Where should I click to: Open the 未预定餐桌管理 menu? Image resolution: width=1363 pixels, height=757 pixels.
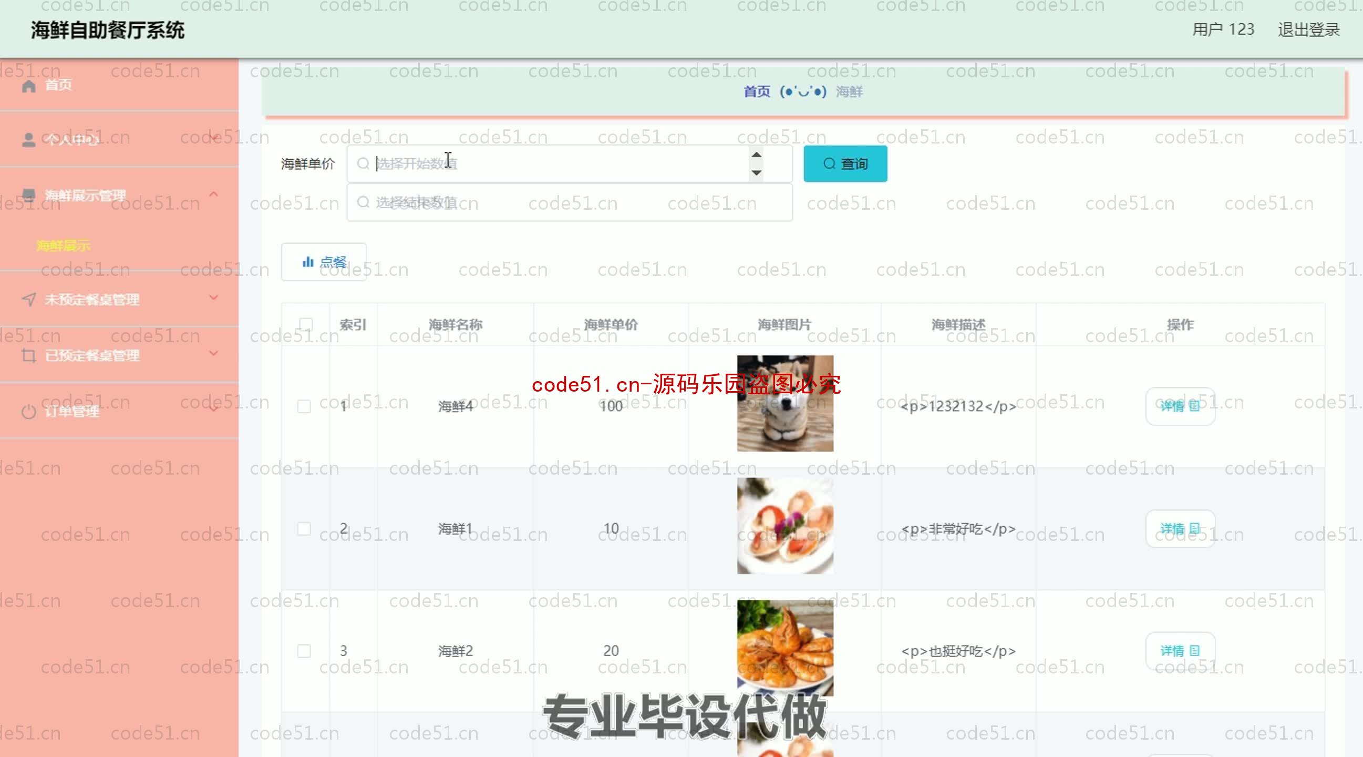tap(119, 300)
